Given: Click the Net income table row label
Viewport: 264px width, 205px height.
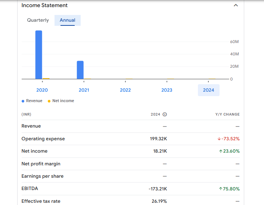Looking at the screenshot, I should (34, 151).
